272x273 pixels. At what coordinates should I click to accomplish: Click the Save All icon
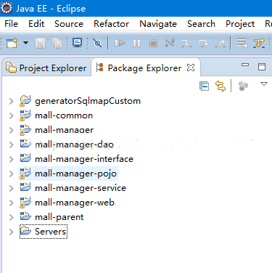pyautogui.click(x=57, y=44)
